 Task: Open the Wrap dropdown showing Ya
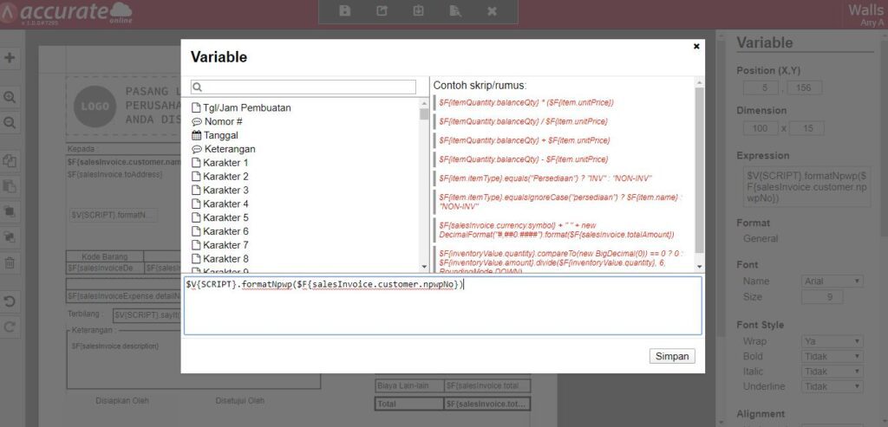coord(832,341)
